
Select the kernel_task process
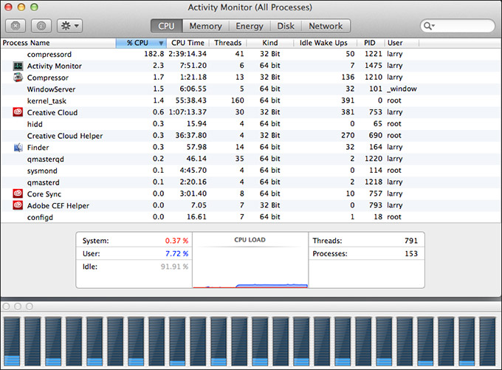(x=251, y=100)
